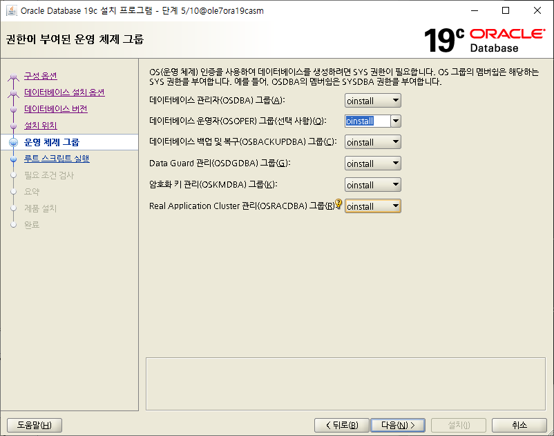Viewport: 554px width, 436px height.
Task: Go to 루트 스크립트 실행 step
Action: point(57,159)
